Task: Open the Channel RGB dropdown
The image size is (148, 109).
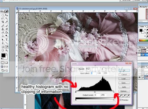Action: (94, 69)
